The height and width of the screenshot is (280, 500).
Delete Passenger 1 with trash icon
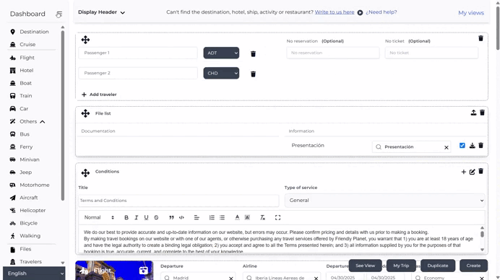(253, 54)
